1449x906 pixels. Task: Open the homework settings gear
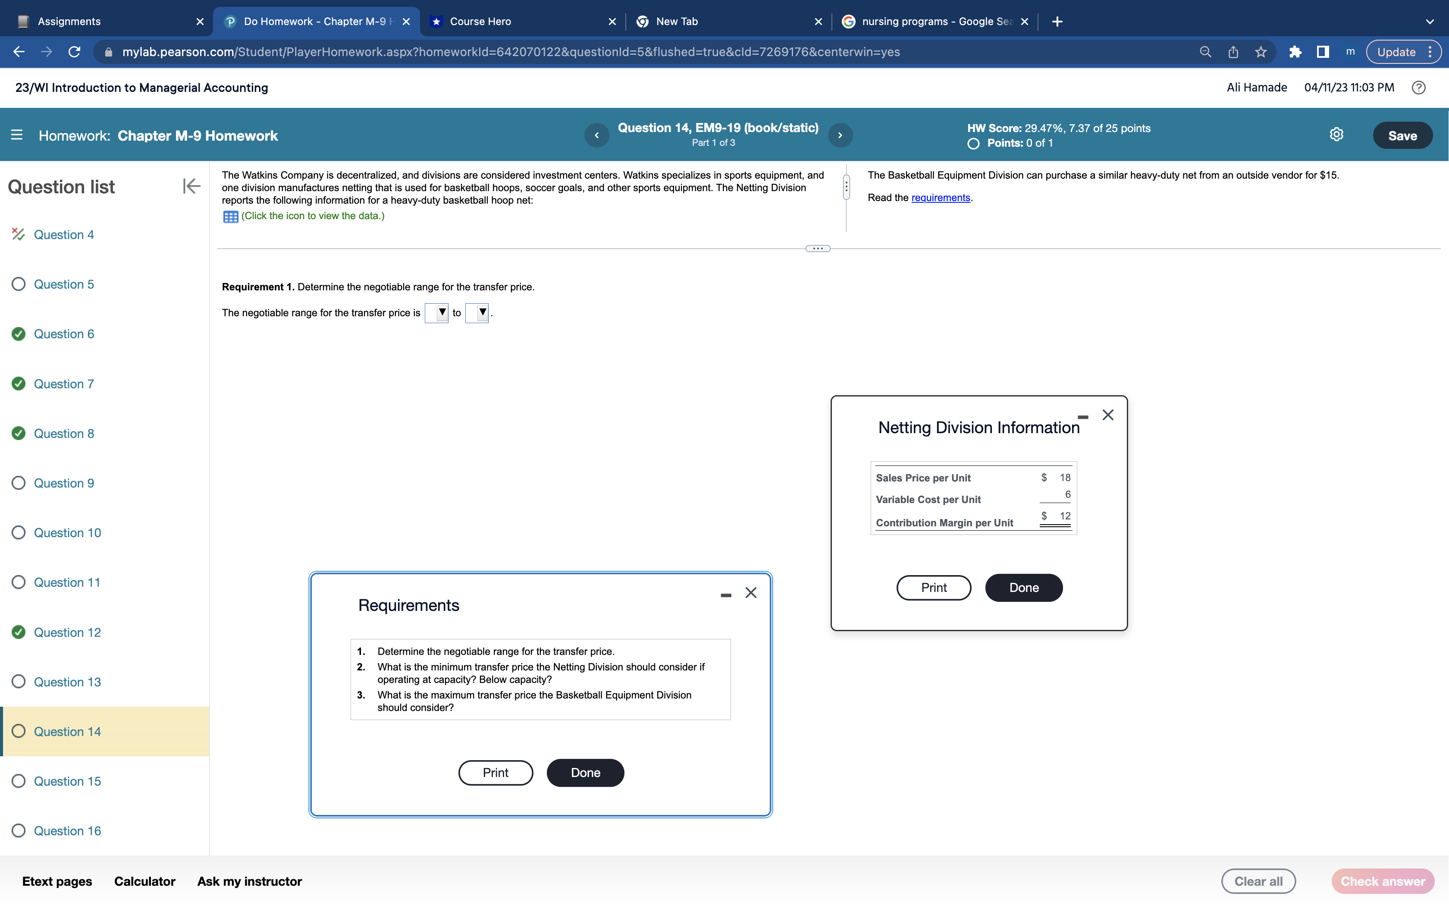pyautogui.click(x=1336, y=135)
